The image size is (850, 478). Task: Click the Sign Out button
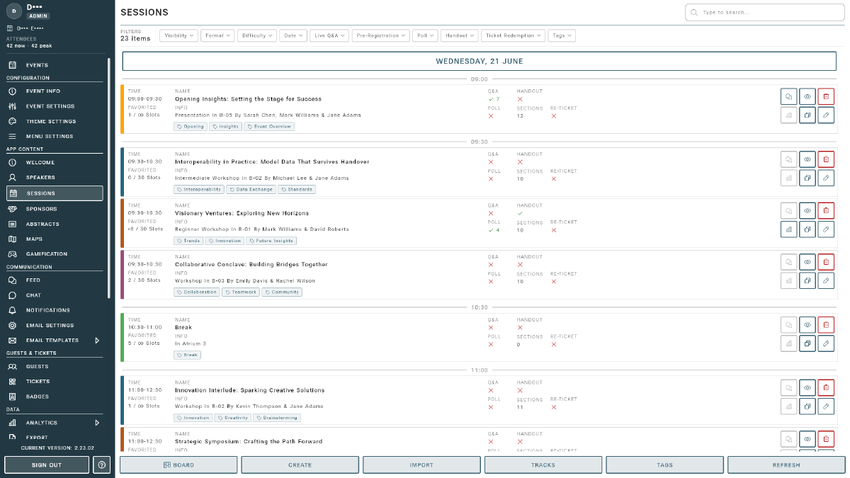tap(47, 465)
